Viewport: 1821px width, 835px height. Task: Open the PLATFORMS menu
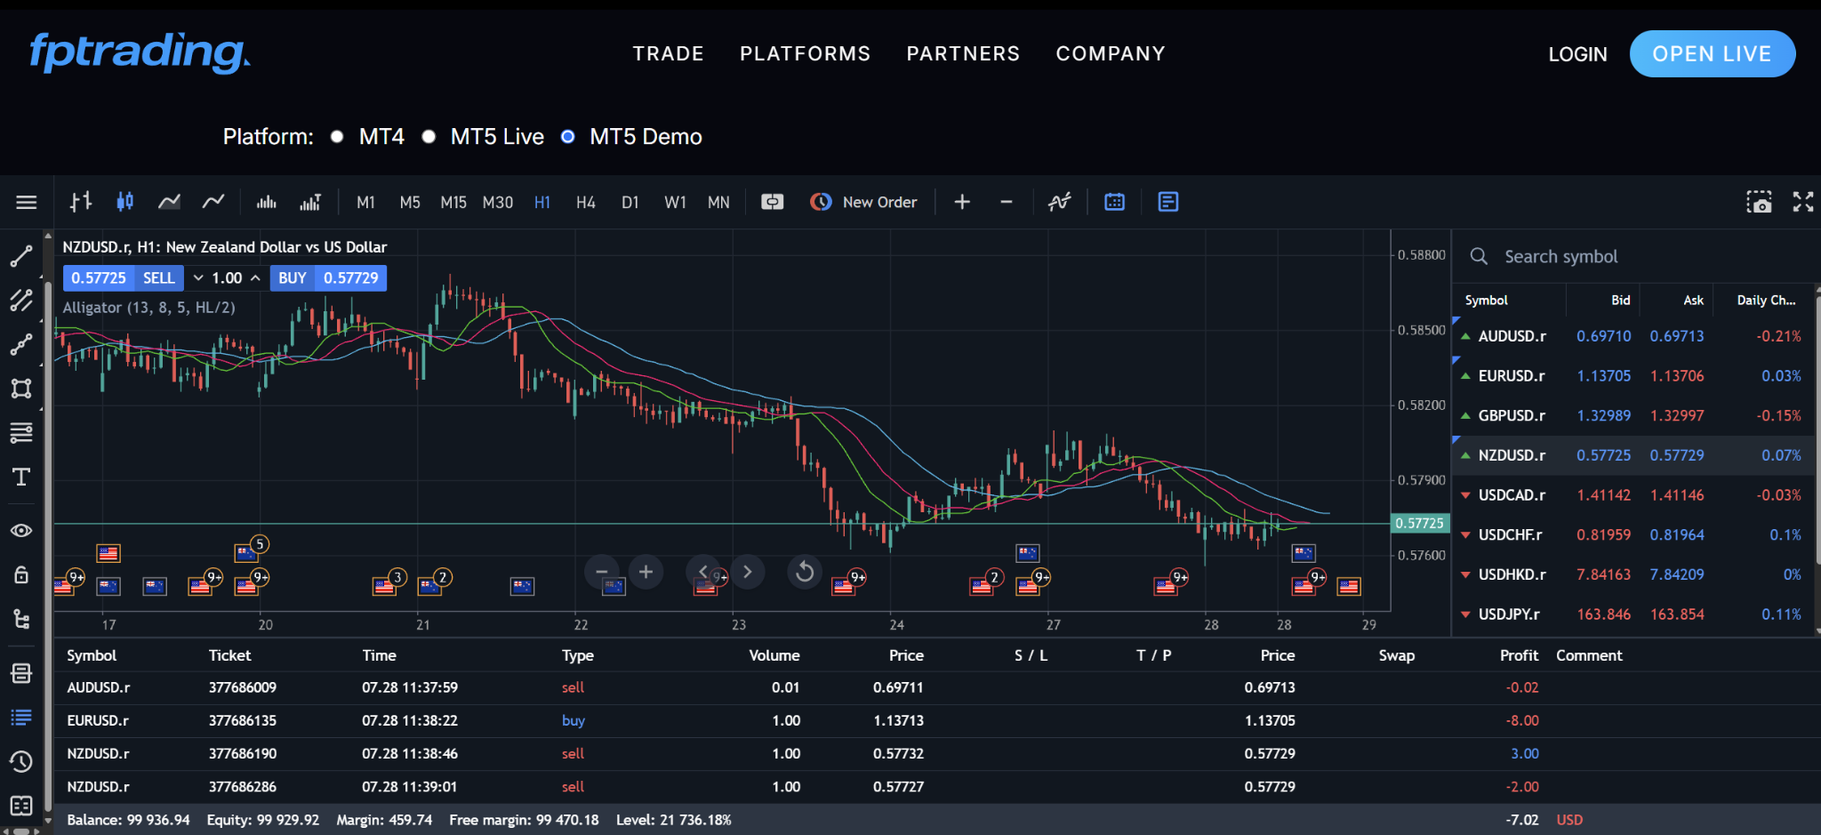806,53
